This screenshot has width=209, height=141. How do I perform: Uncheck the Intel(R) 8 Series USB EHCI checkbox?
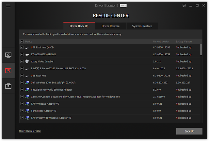tap(22, 68)
